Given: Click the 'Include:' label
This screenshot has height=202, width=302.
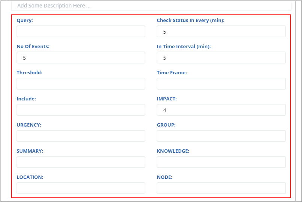Looking at the screenshot, I should 26,99.
